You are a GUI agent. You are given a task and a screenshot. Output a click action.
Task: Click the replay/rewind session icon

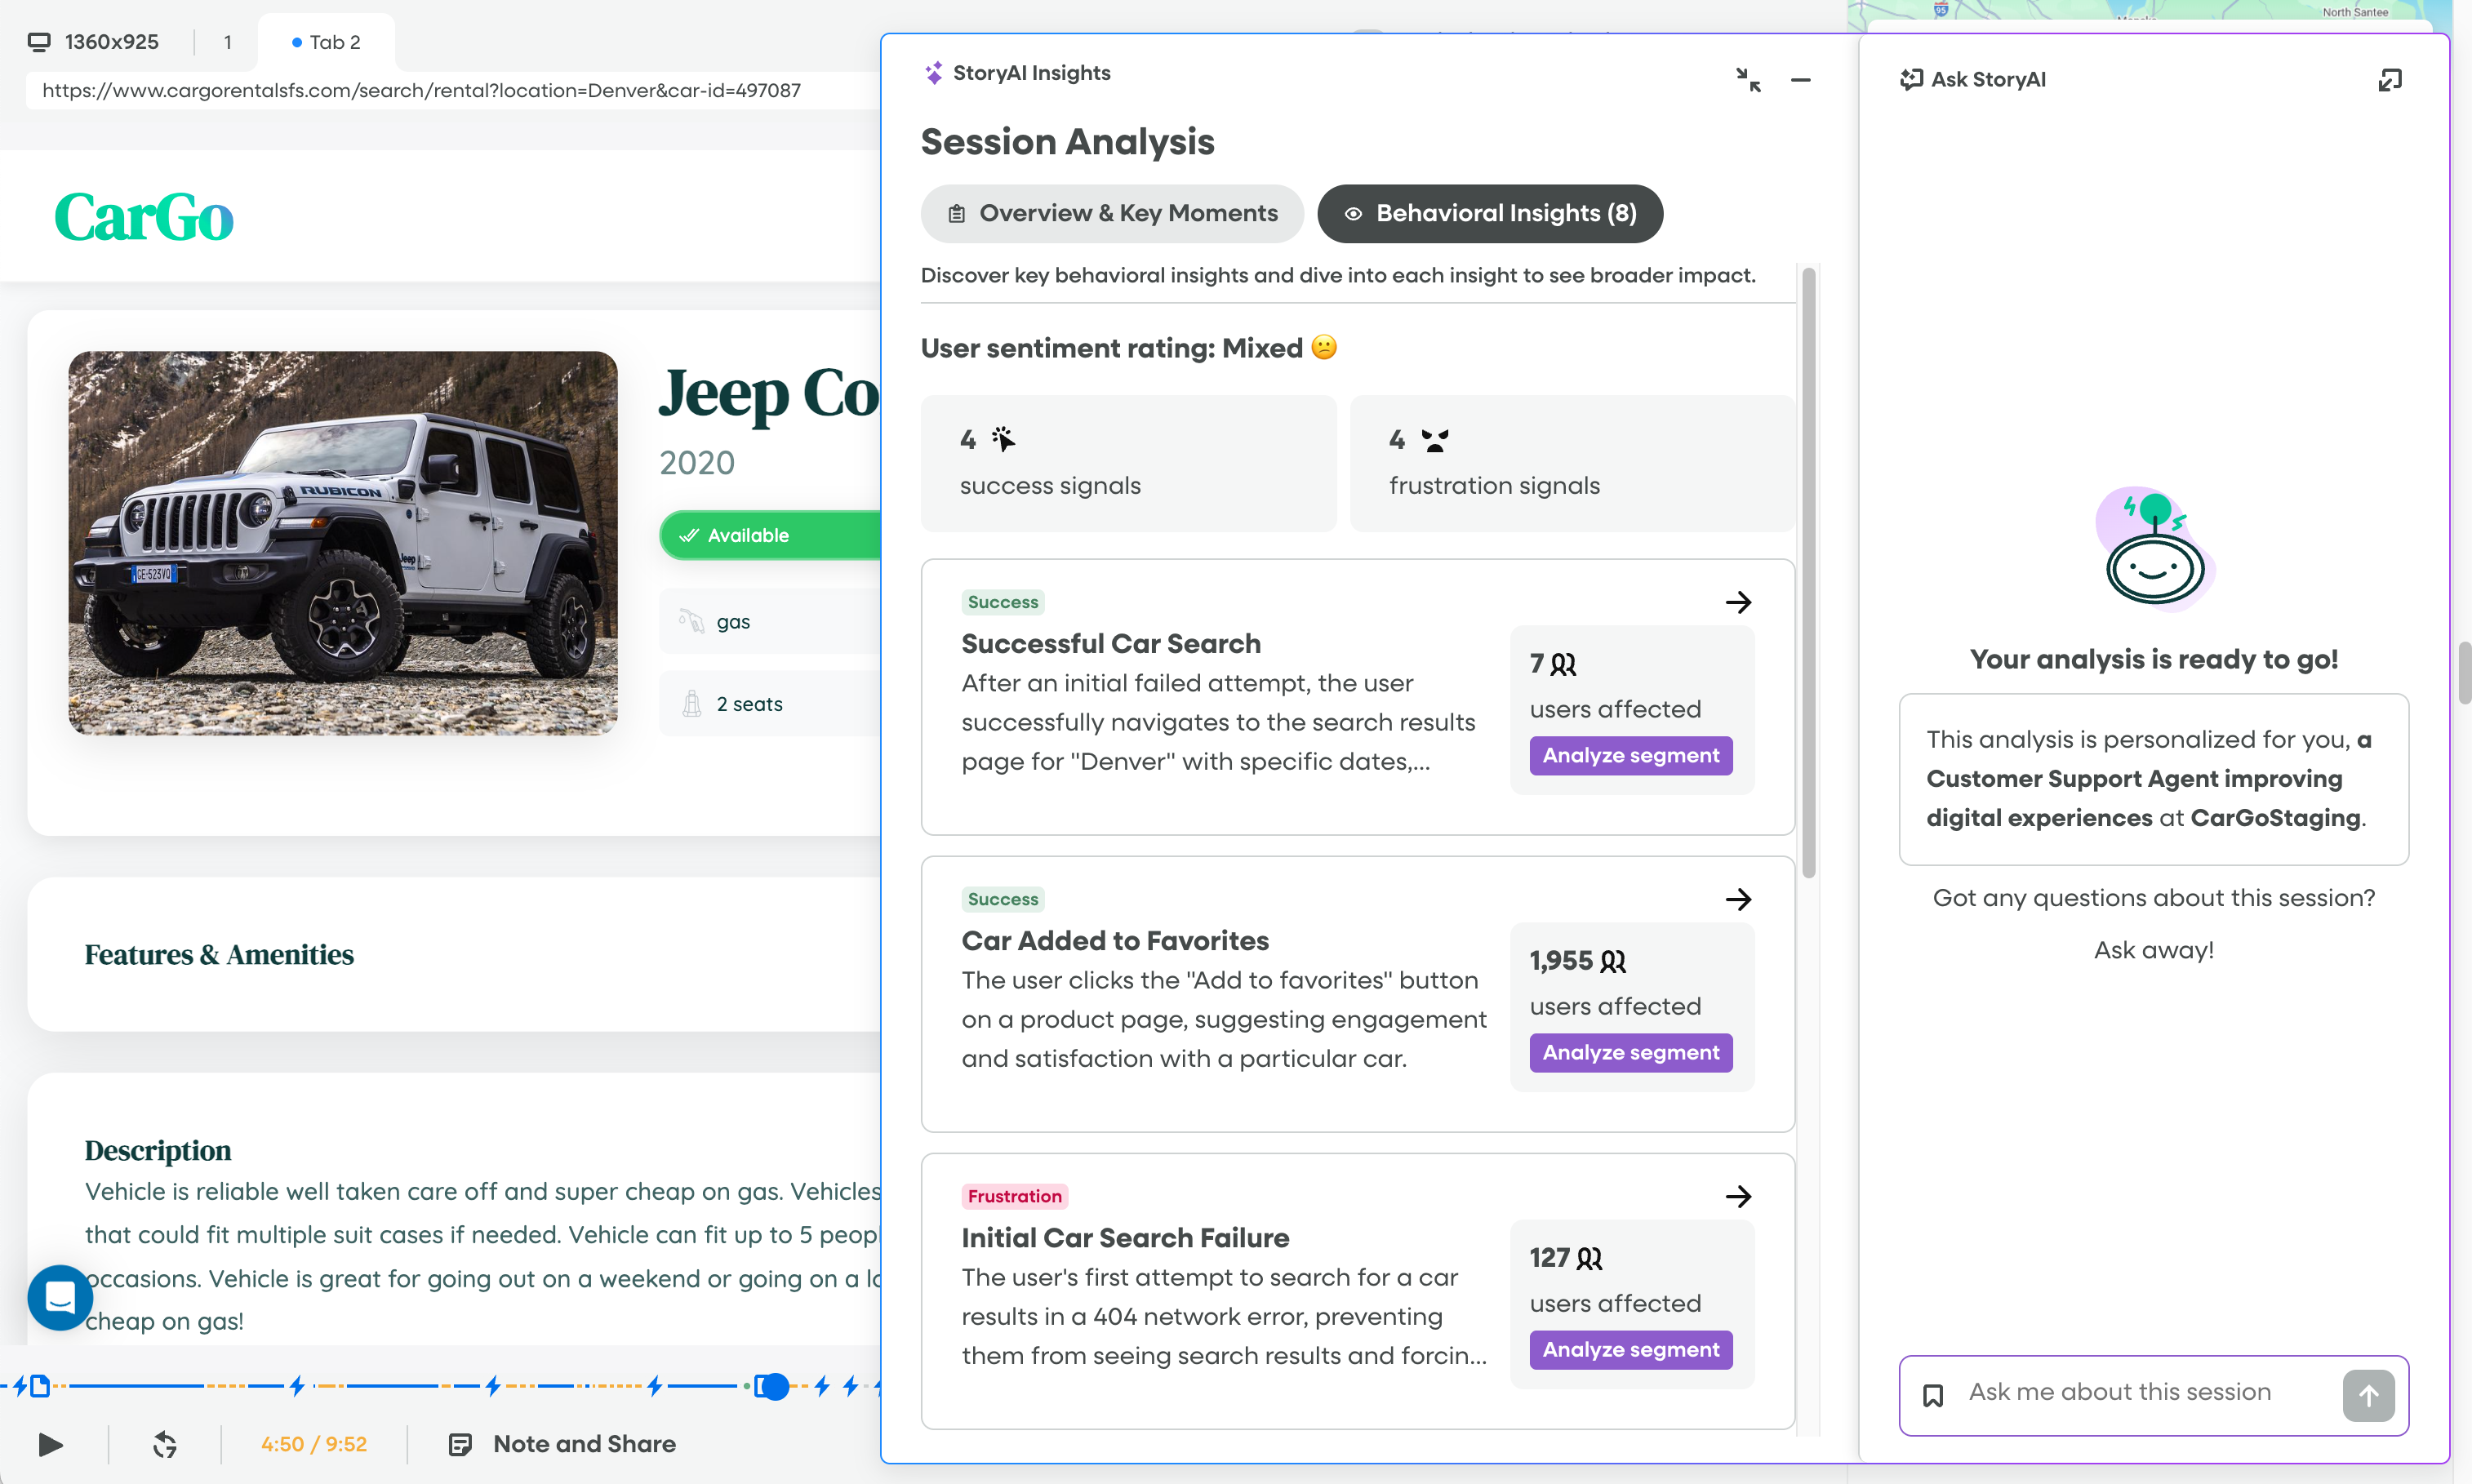(165, 1444)
